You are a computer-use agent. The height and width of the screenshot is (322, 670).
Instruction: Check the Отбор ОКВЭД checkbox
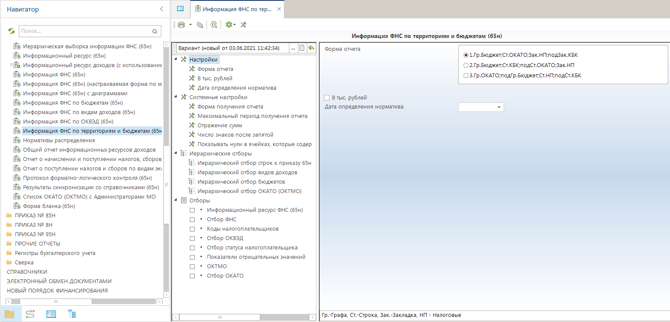pos(192,238)
